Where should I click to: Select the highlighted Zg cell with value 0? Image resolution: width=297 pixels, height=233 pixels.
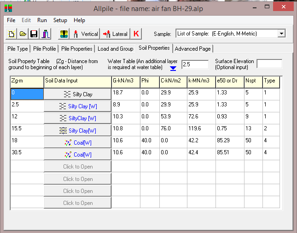(27, 94)
